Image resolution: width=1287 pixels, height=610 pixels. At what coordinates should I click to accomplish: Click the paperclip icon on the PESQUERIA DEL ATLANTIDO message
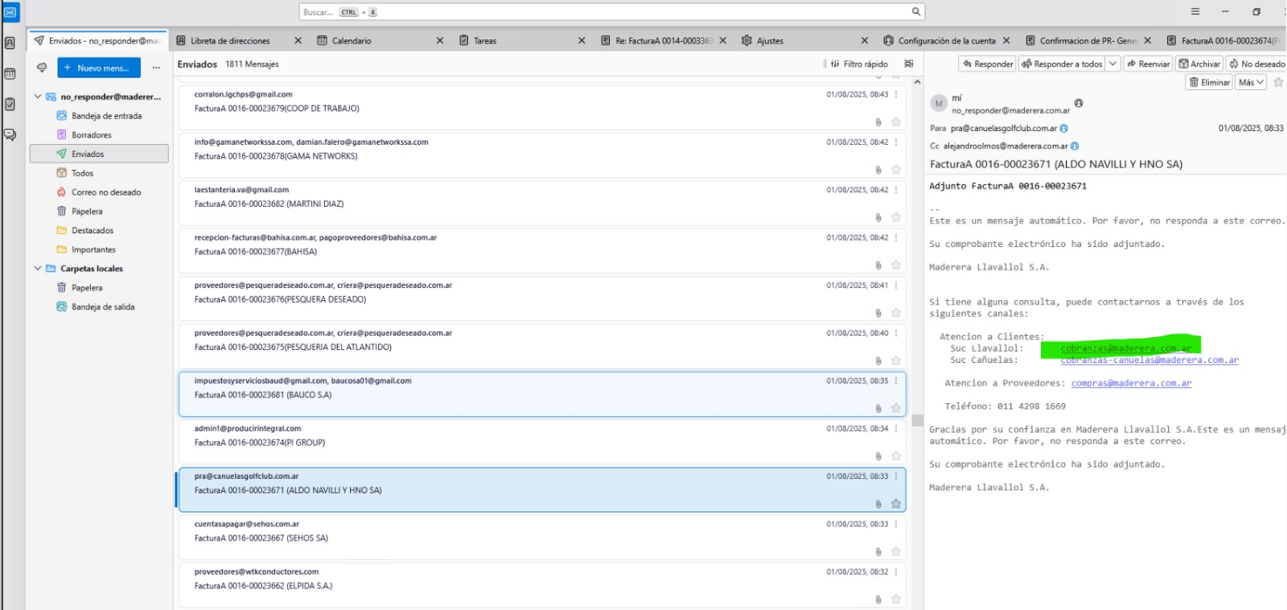[878, 361]
